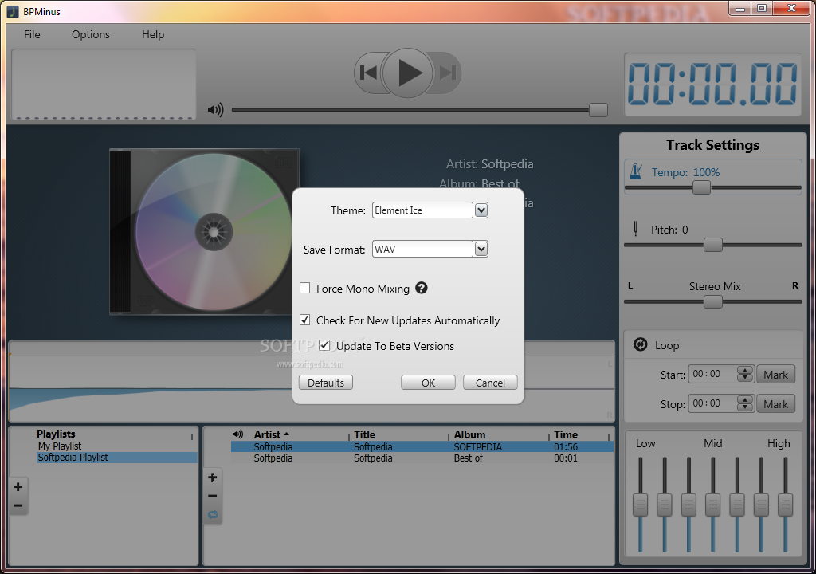The width and height of the screenshot is (816, 574).
Task: Cancel the options dialog
Action: pos(490,383)
